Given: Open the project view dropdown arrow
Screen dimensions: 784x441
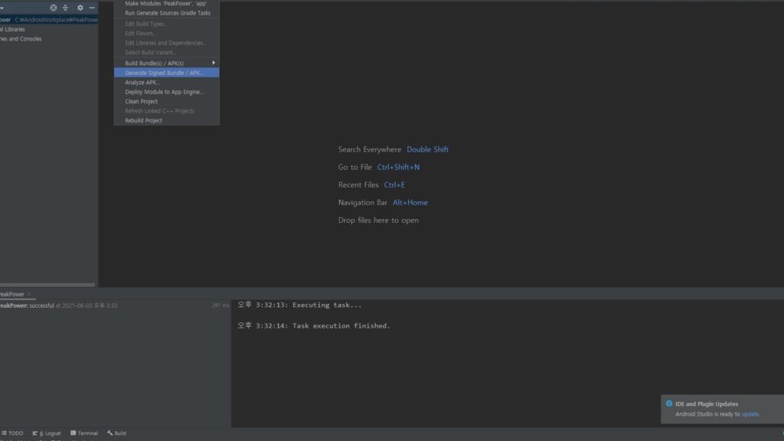Looking at the screenshot, I should (2, 8).
